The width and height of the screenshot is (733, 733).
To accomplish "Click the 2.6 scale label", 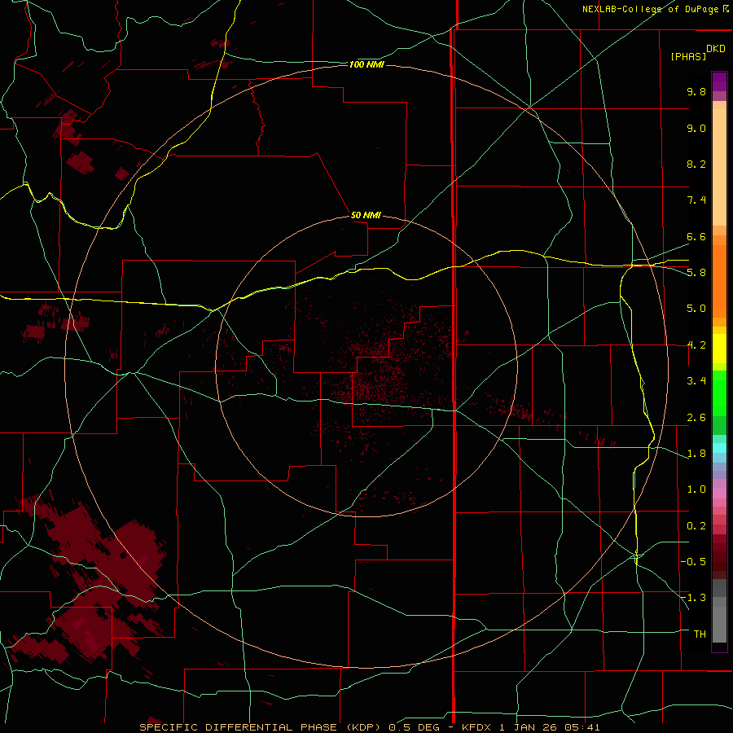I will click(696, 418).
